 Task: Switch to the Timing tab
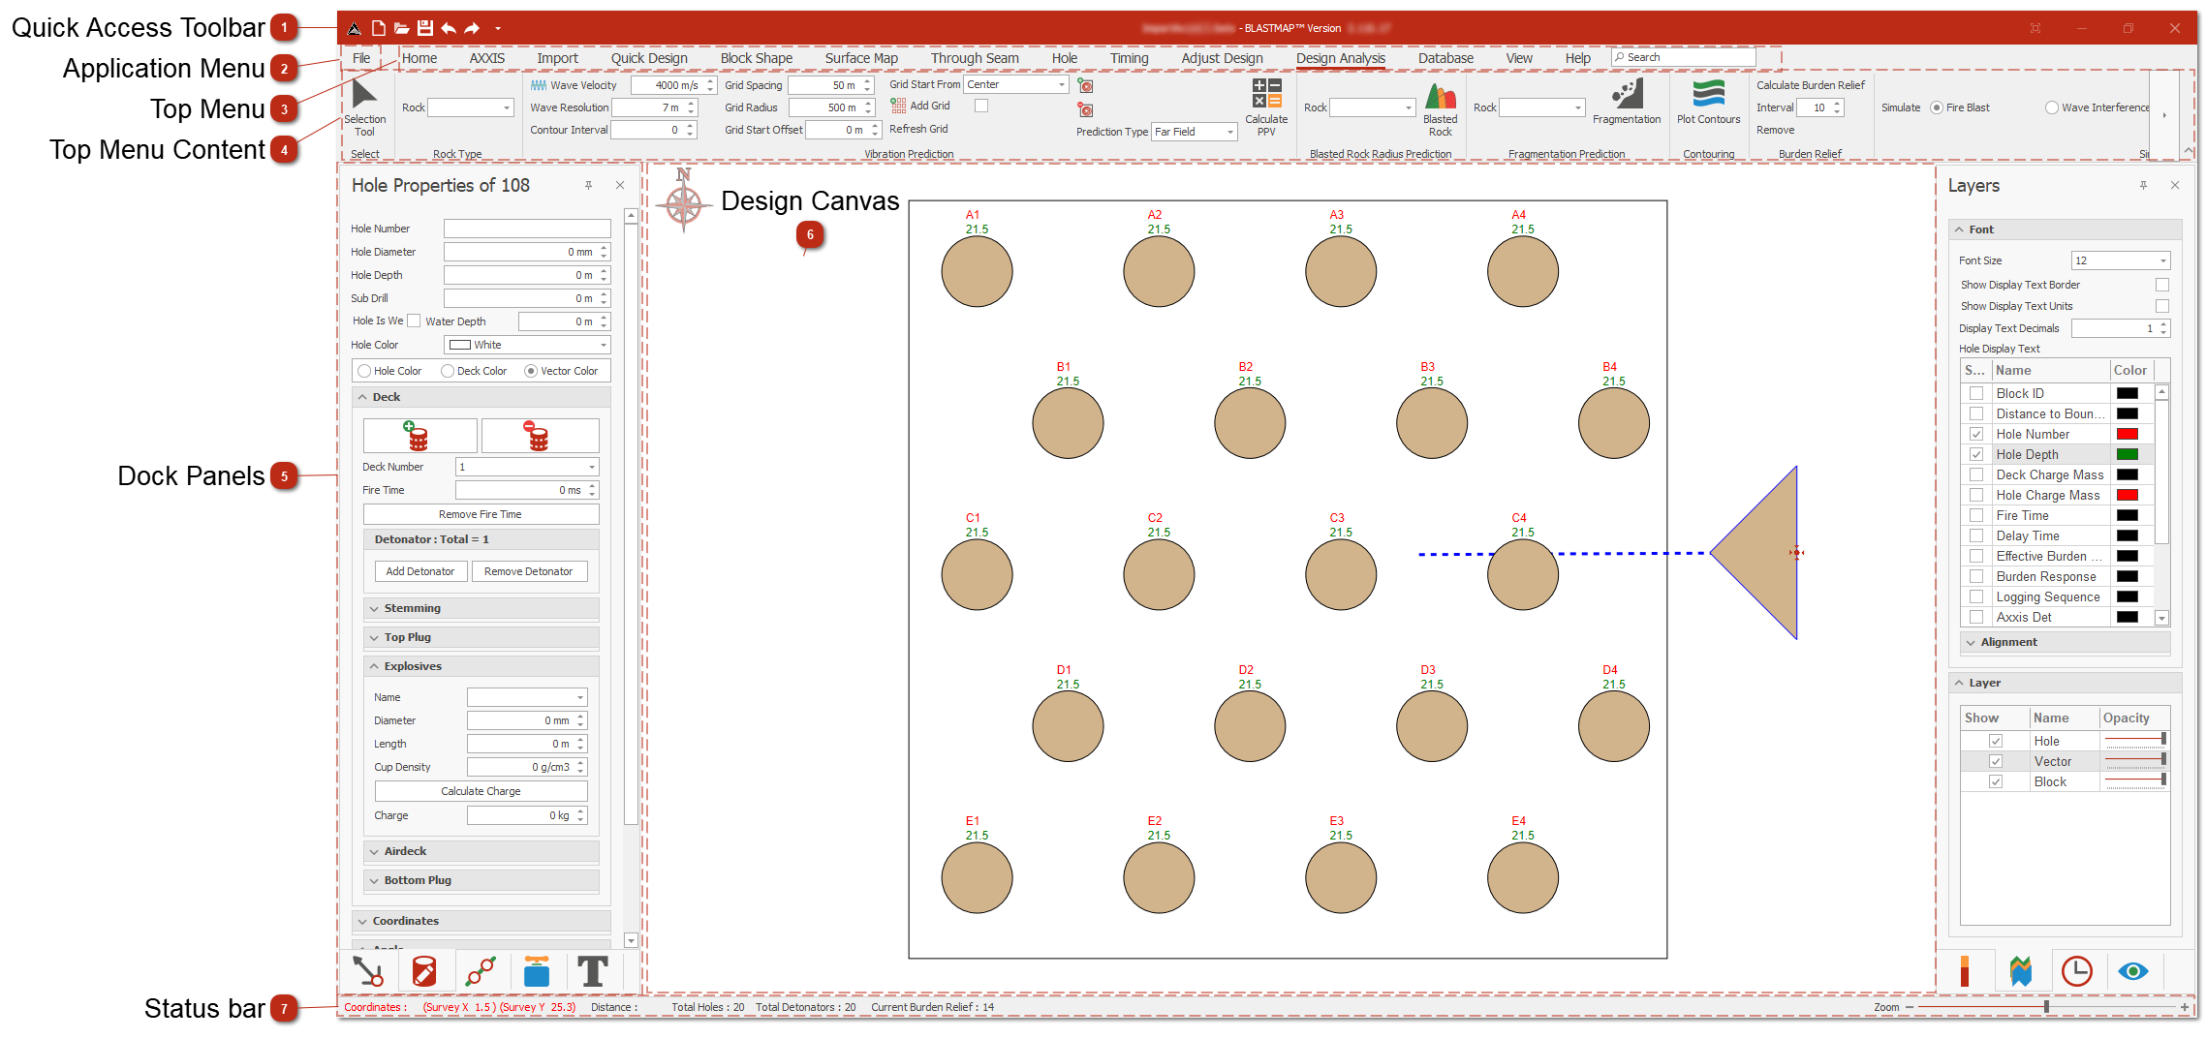pos(1129,58)
